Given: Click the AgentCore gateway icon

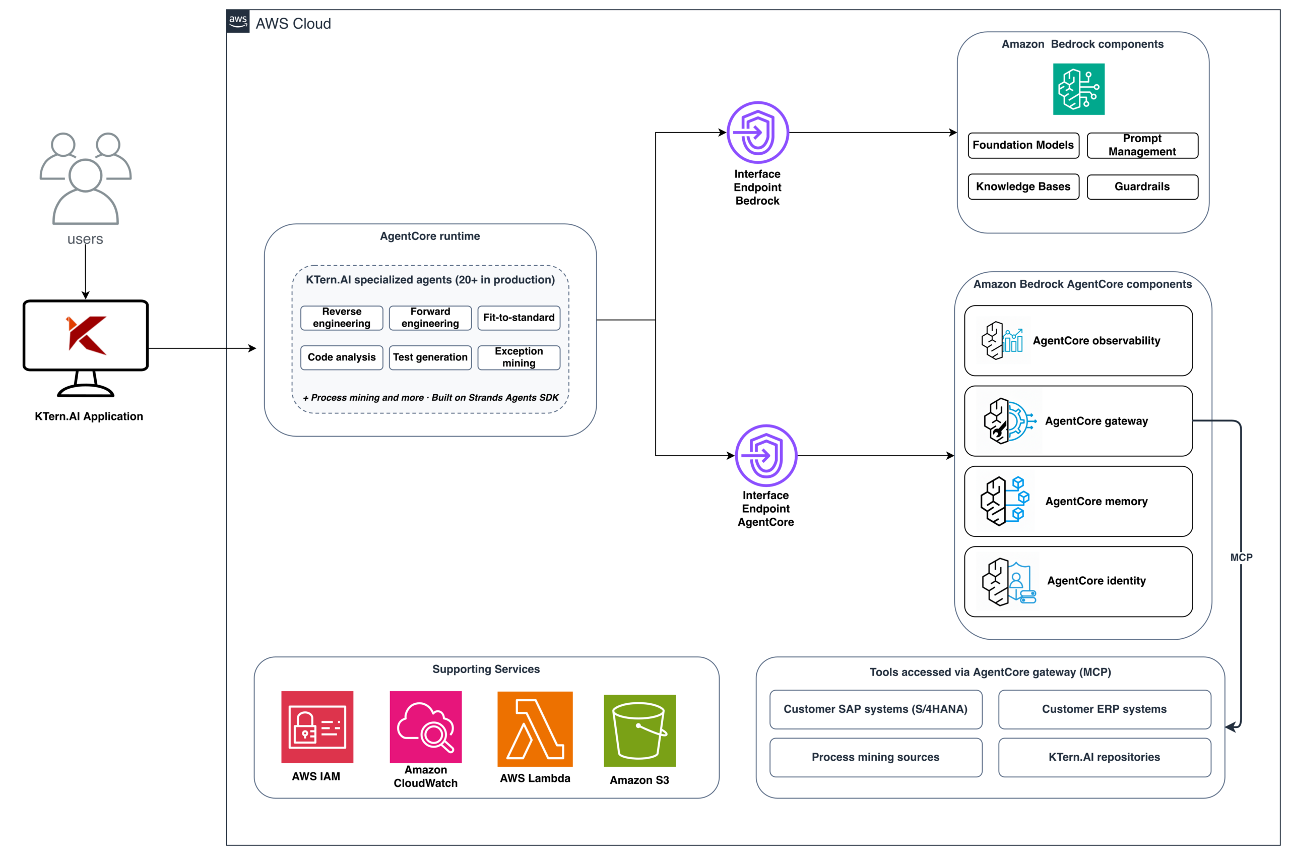Looking at the screenshot, I should [1009, 421].
